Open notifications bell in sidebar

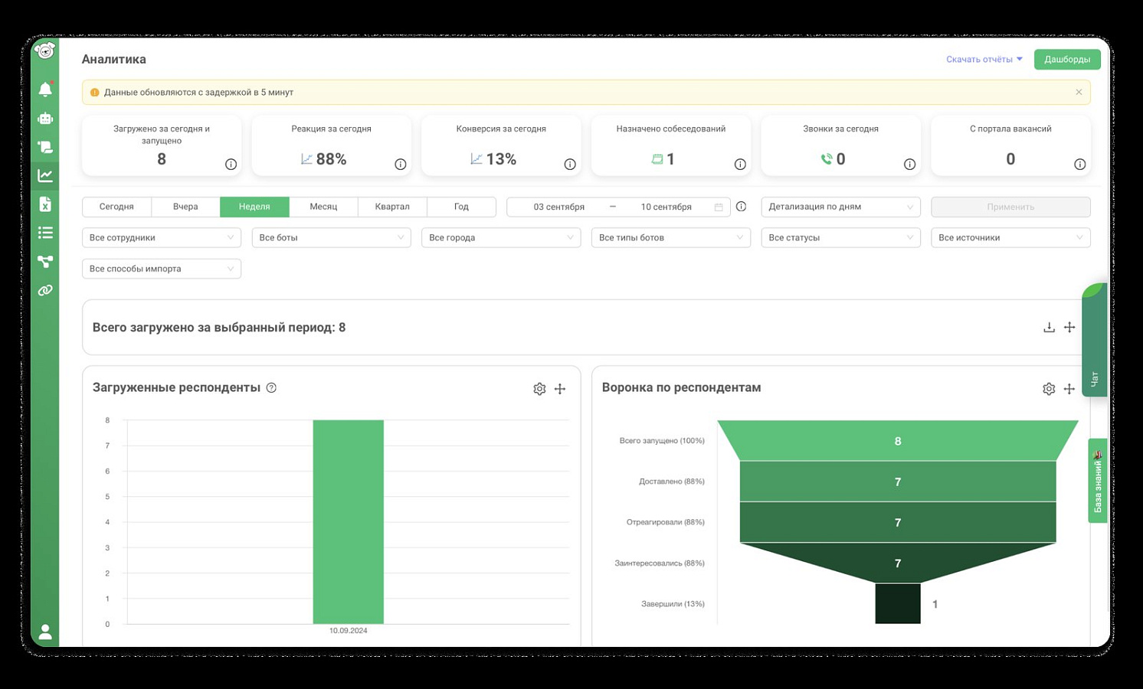click(45, 90)
